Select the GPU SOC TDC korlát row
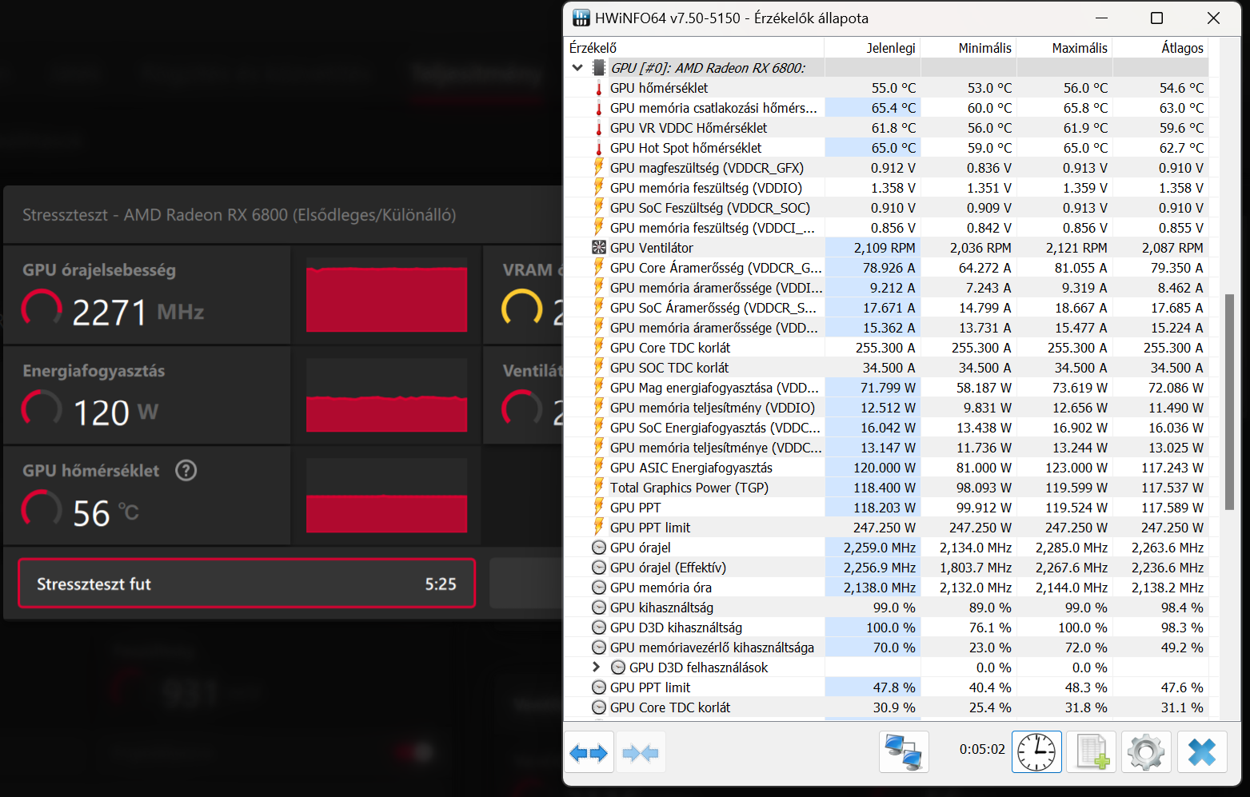This screenshot has width=1250, height=797. pos(886,368)
